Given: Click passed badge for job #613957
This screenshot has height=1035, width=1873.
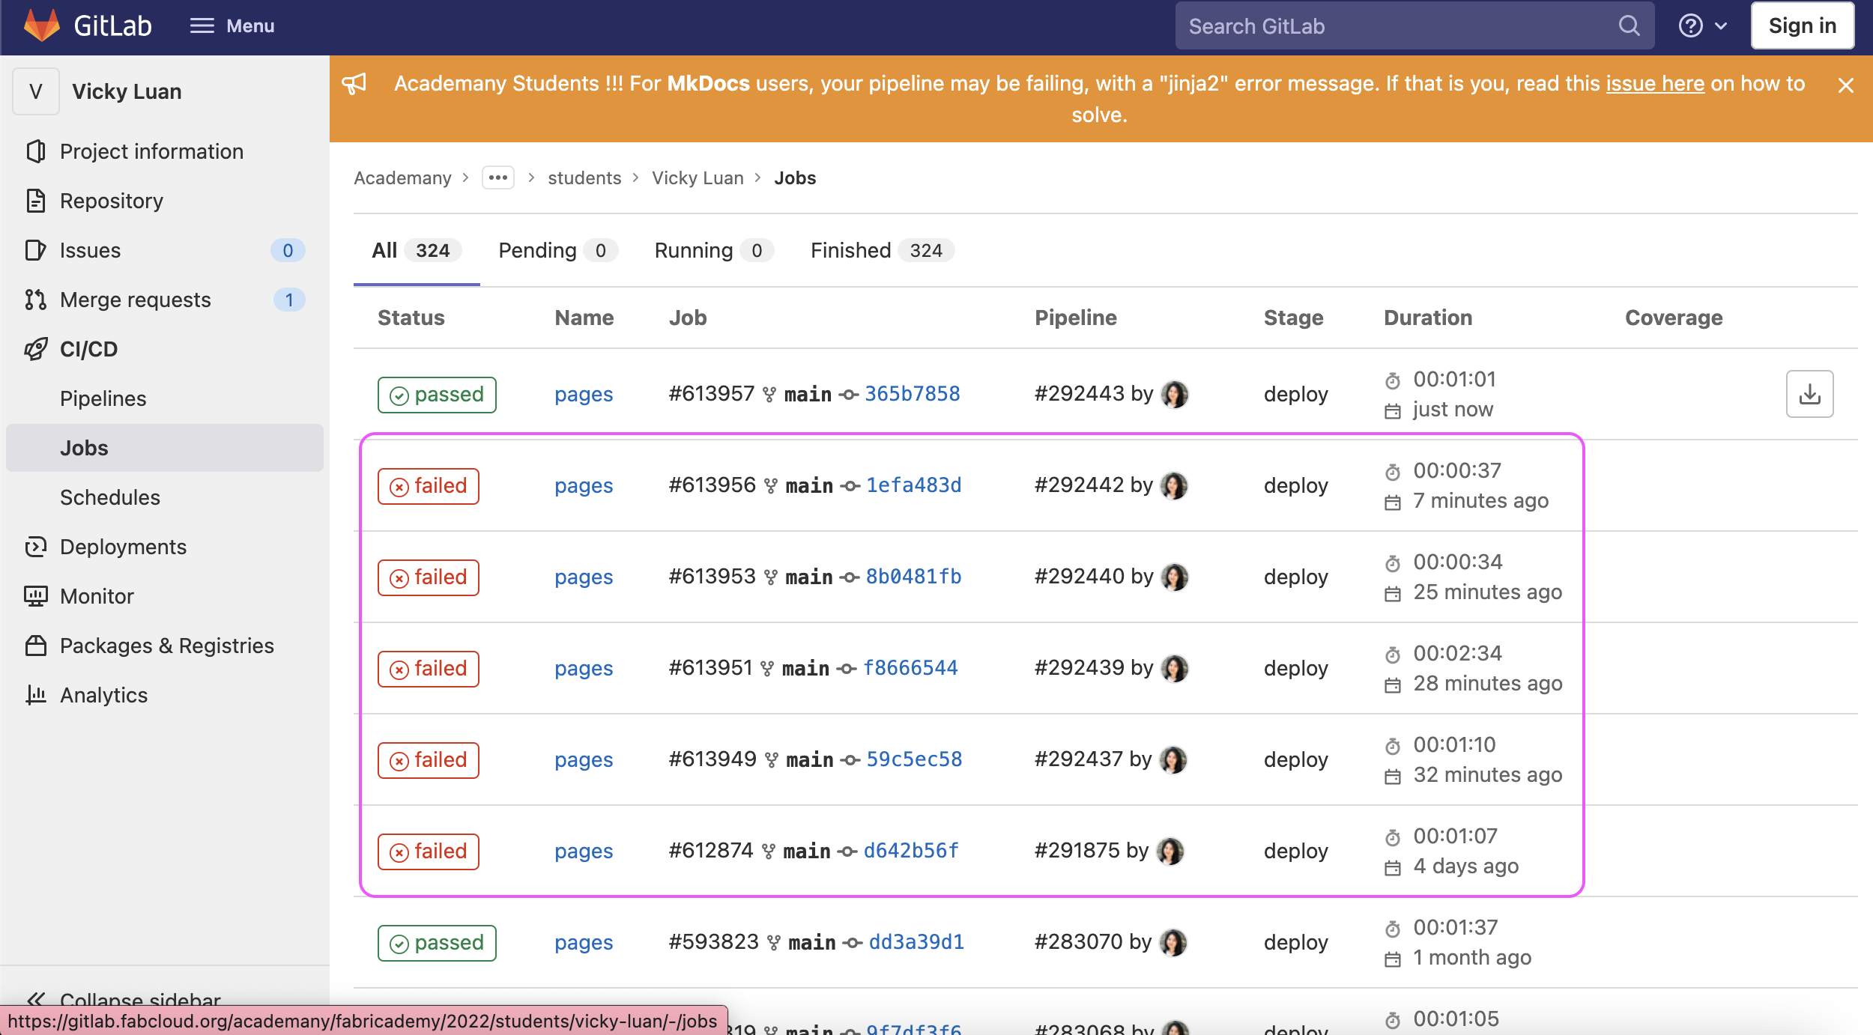Looking at the screenshot, I should click(437, 395).
